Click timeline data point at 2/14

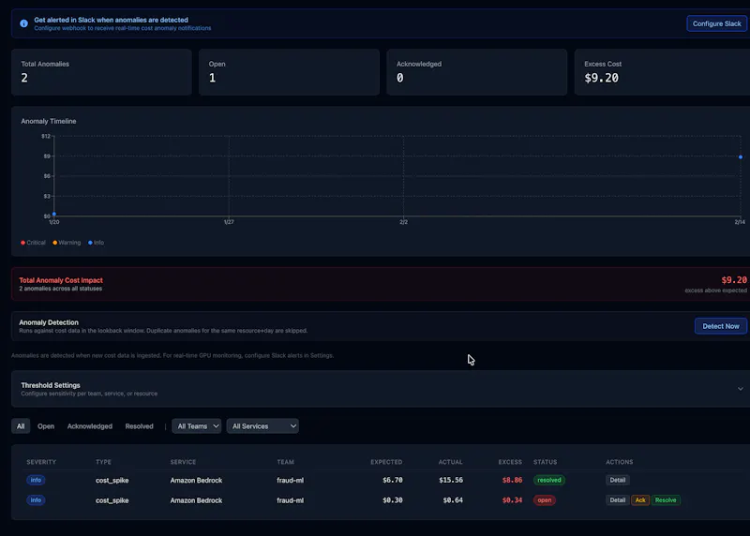pos(741,156)
